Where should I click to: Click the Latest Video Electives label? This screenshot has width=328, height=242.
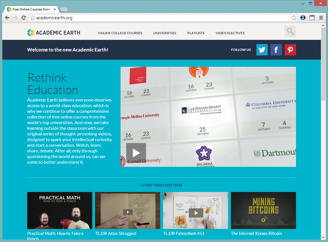pos(162,185)
